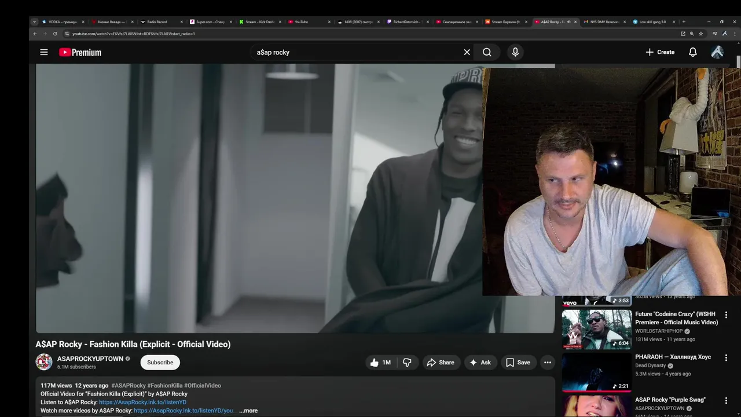Switch to the Radio Record tab
The height and width of the screenshot is (417, 741).
pyautogui.click(x=161, y=22)
